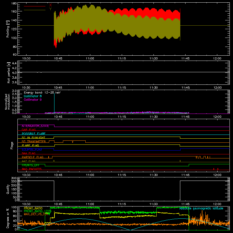Click the yellow FRONT_RATIO legend label
This screenshot has width=233, height=233.
pyautogui.click(x=33, y=208)
